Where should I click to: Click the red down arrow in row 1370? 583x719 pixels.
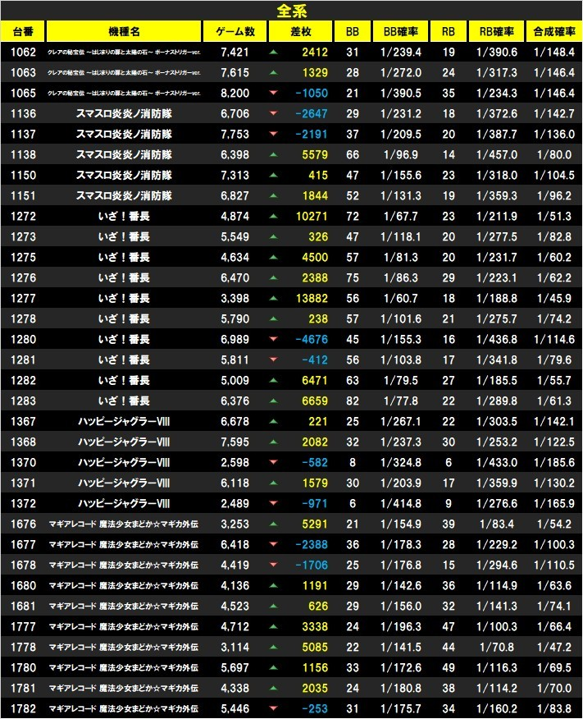[273, 462]
